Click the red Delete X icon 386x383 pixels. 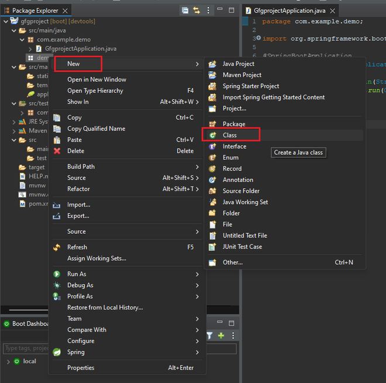(57, 151)
